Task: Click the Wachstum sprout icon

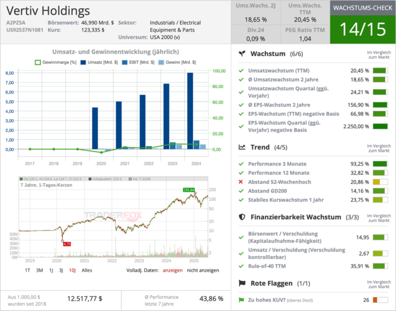Action: tap(242, 54)
